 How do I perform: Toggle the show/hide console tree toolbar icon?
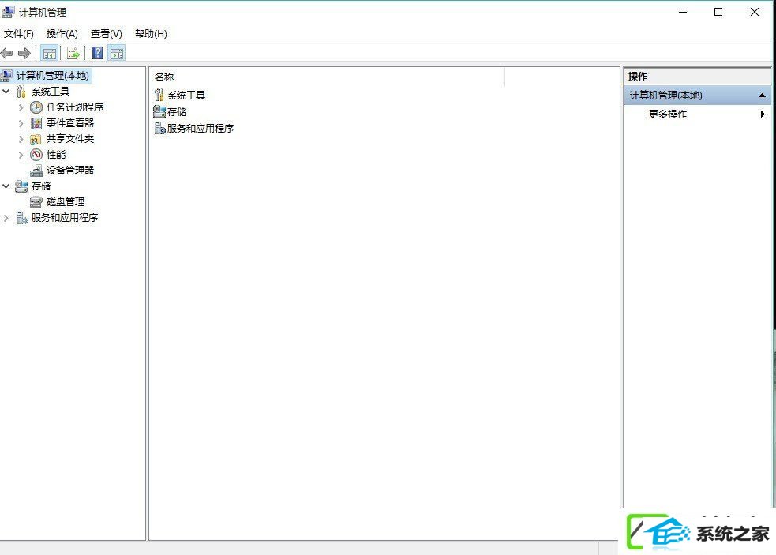[50, 54]
